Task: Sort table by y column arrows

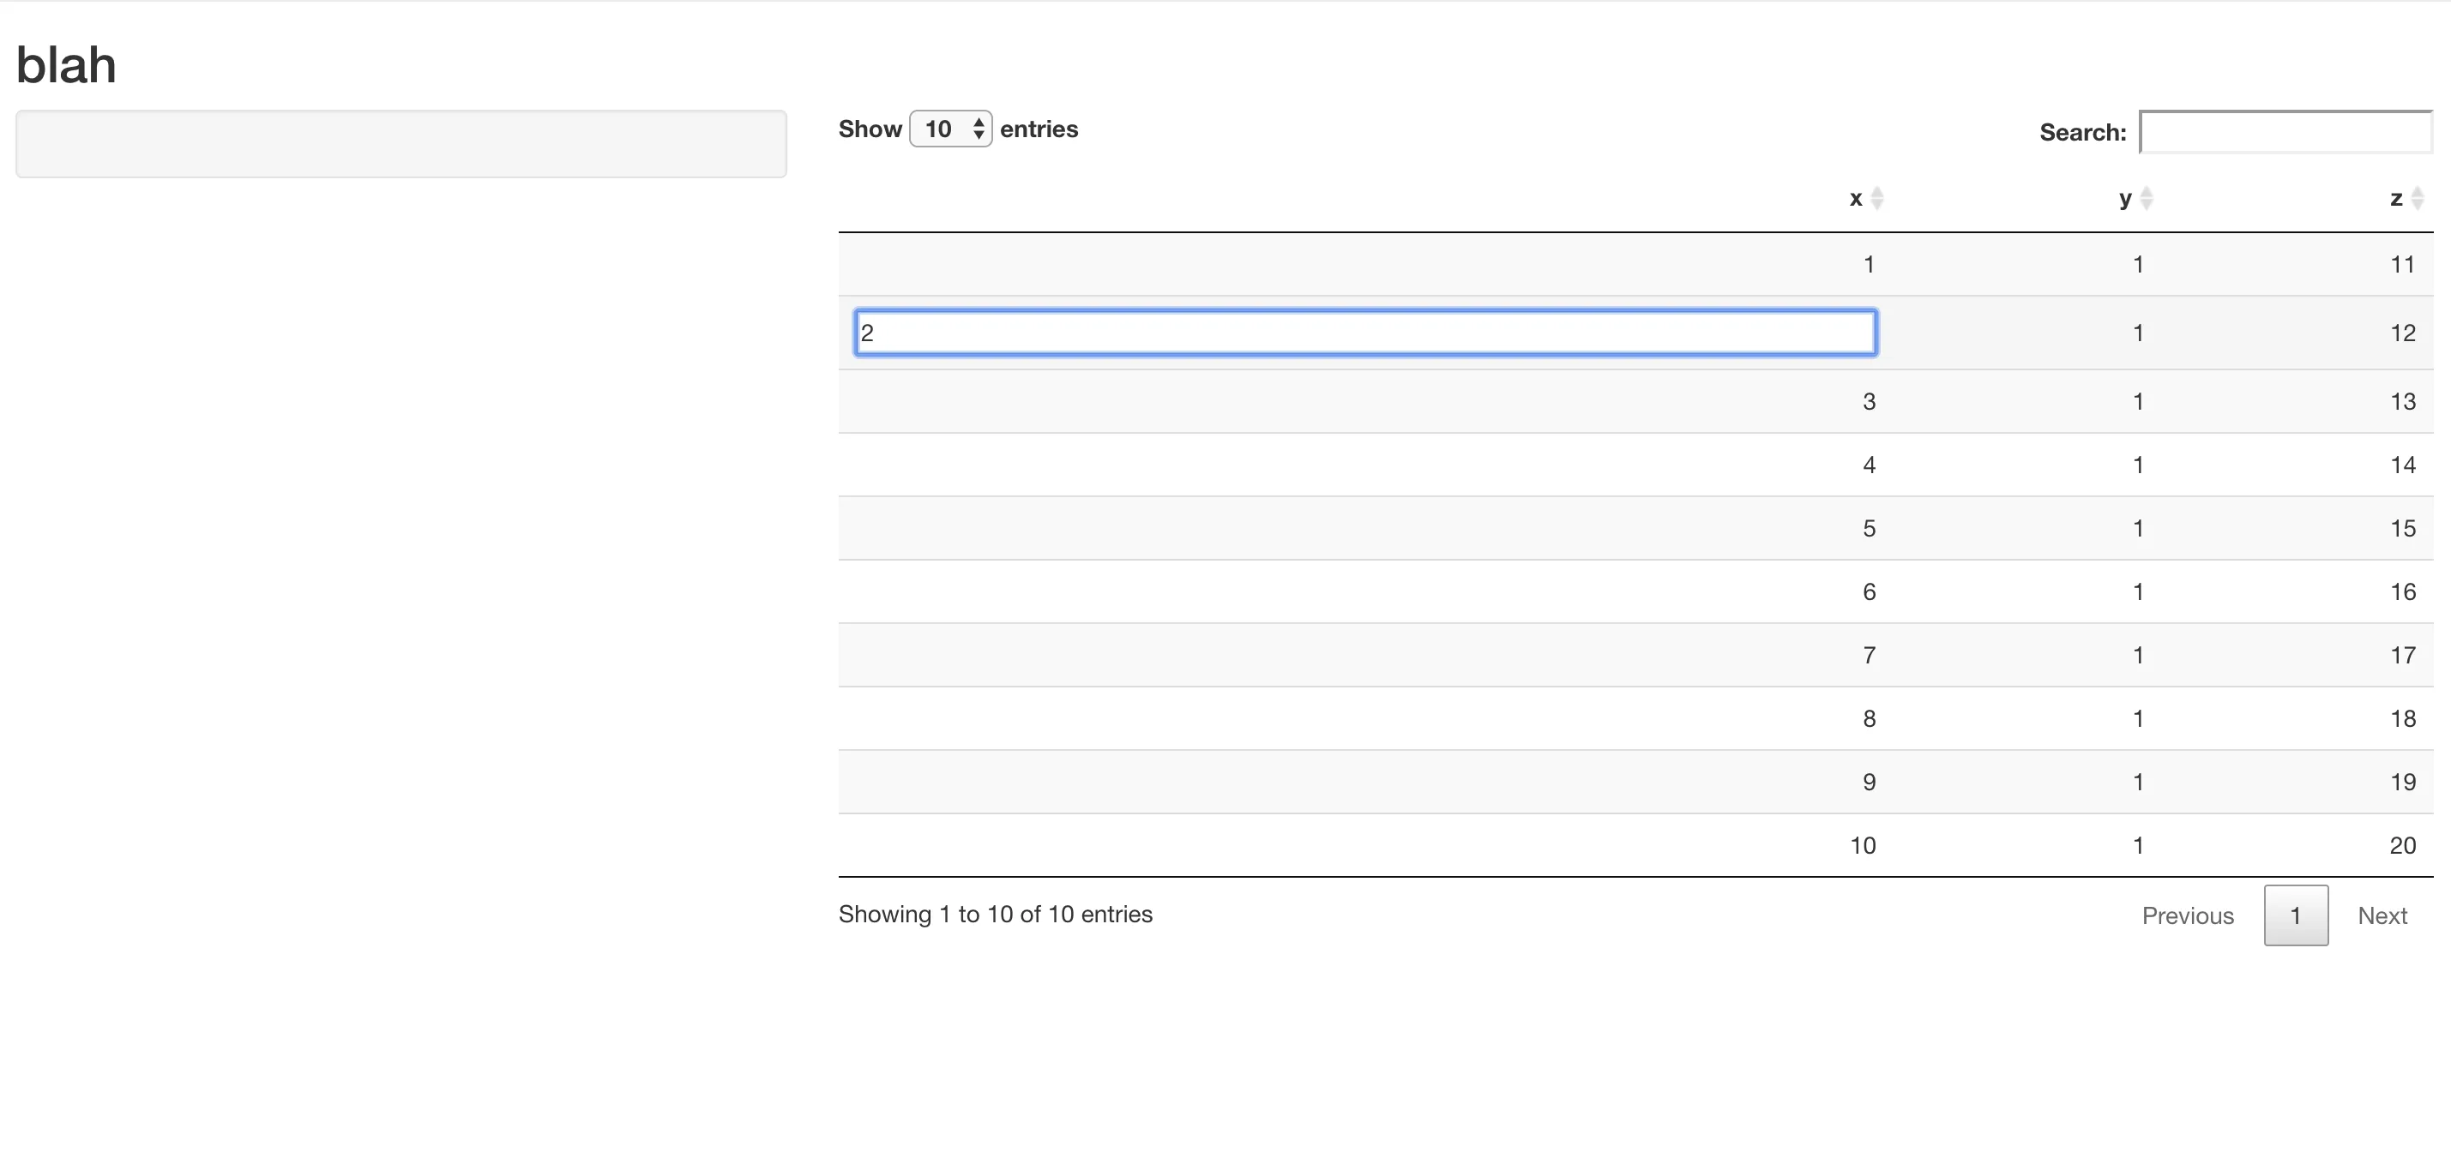Action: pyautogui.click(x=2146, y=199)
